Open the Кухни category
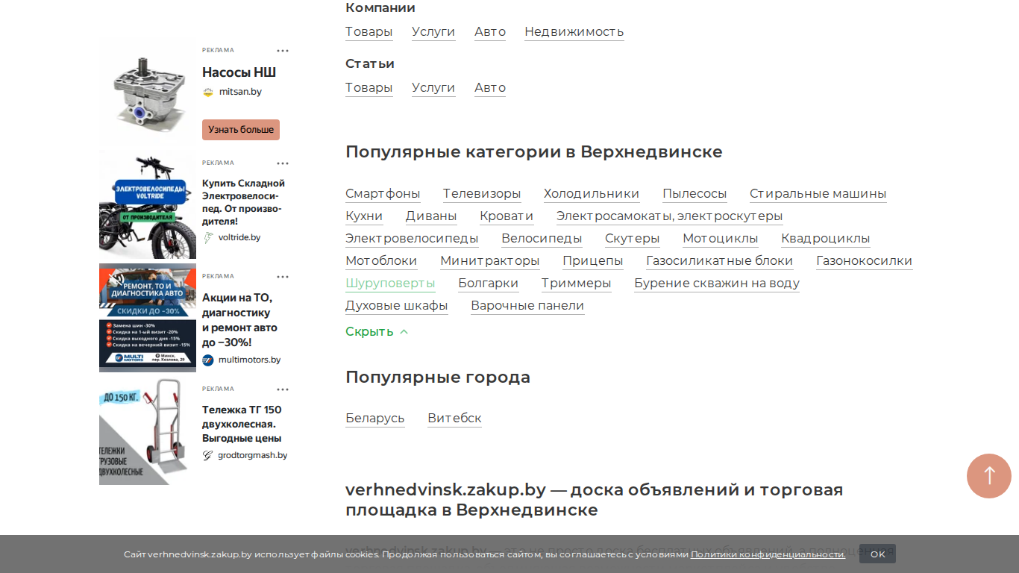The image size is (1019, 573). (x=364, y=216)
